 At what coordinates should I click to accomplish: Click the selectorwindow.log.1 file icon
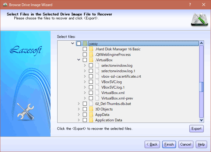point(97,71)
